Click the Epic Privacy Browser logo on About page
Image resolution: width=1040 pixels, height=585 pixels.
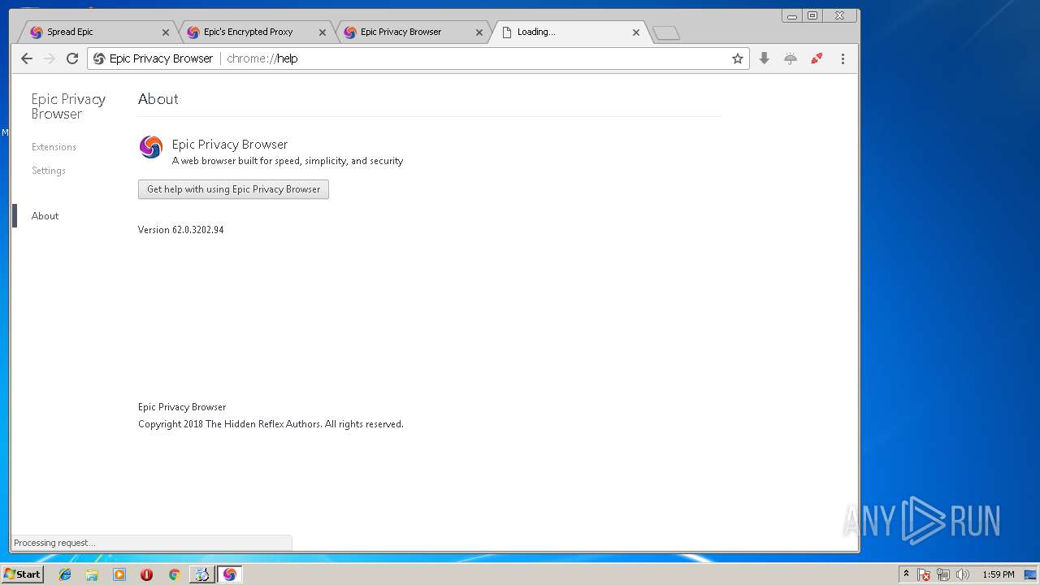pos(151,147)
